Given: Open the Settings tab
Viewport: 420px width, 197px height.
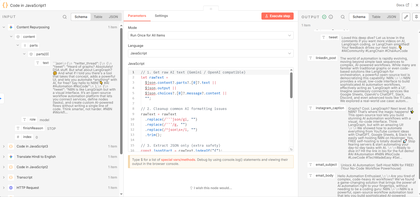Looking at the screenshot, I should pyautogui.click(x=161, y=16).
